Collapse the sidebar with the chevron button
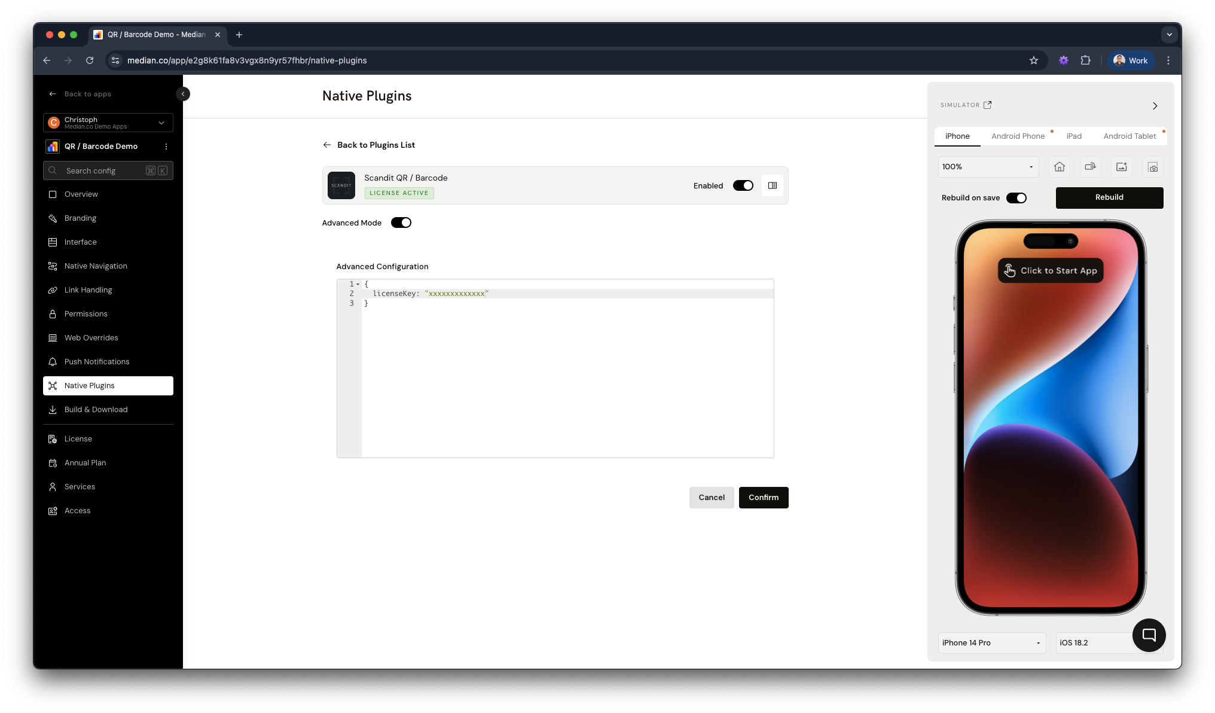 pyautogui.click(x=183, y=94)
